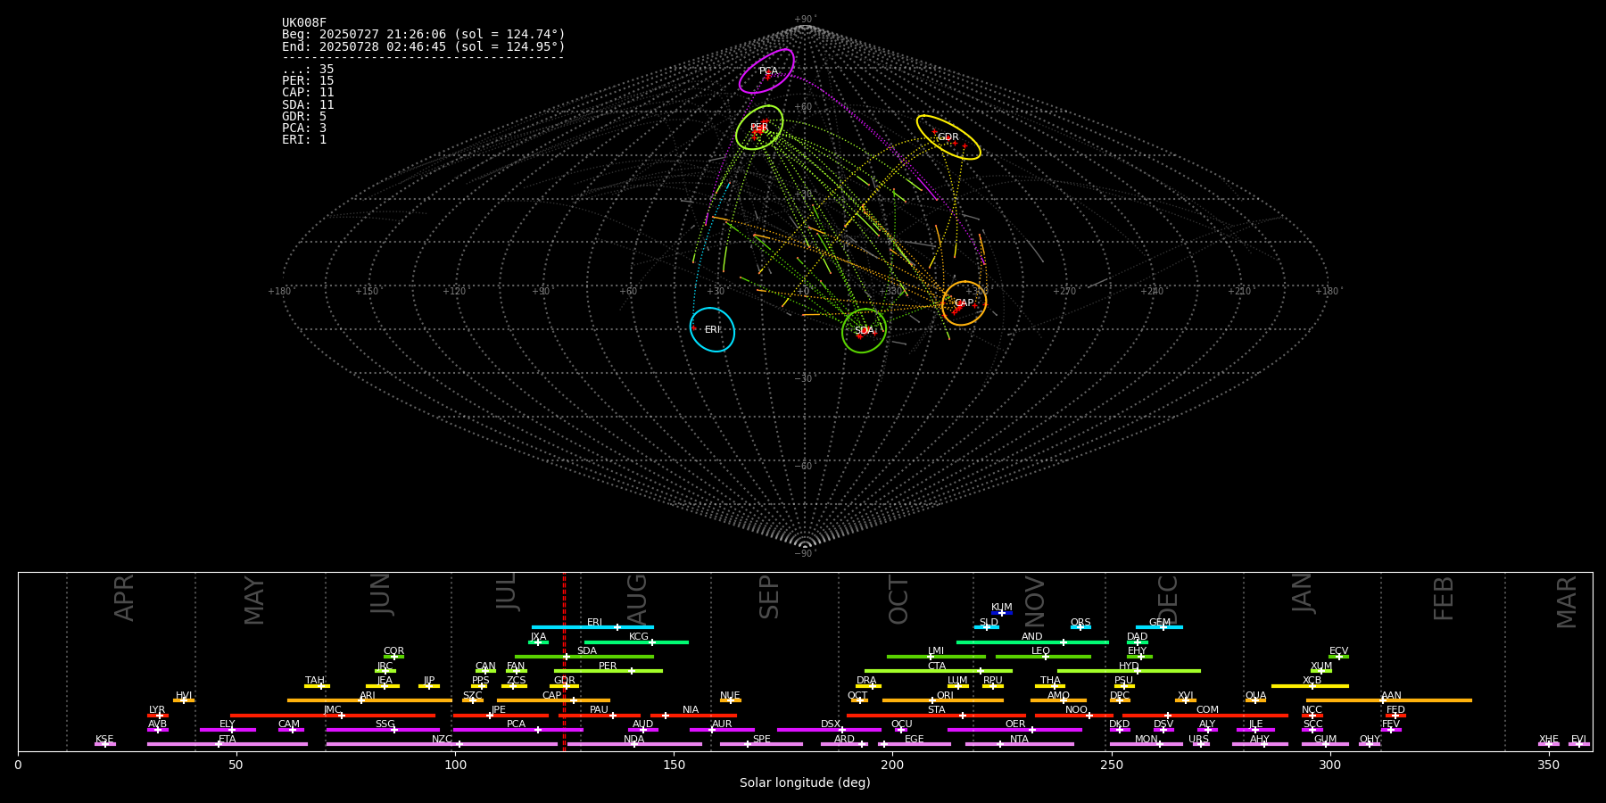Click the LYR shower label in timeline

pos(157,710)
